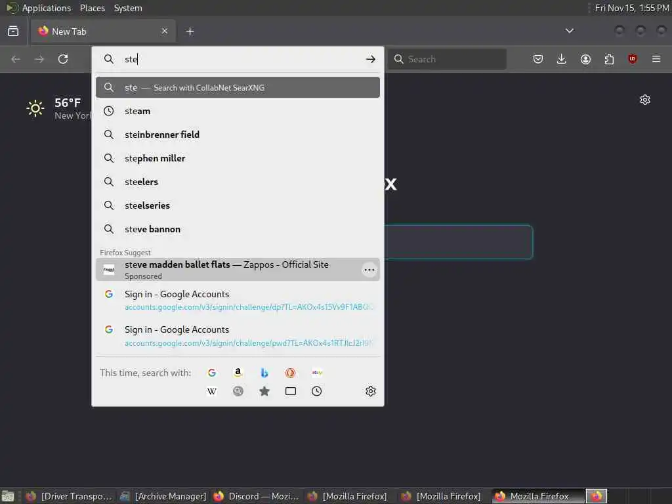Open search settings gear in dropdown
Screen dimensions: 672x504
click(x=371, y=391)
